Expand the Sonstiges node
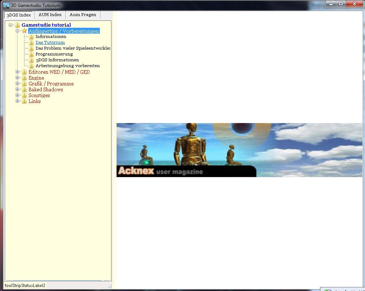The width and height of the screenshot is (365, 291). click(17, 95)
